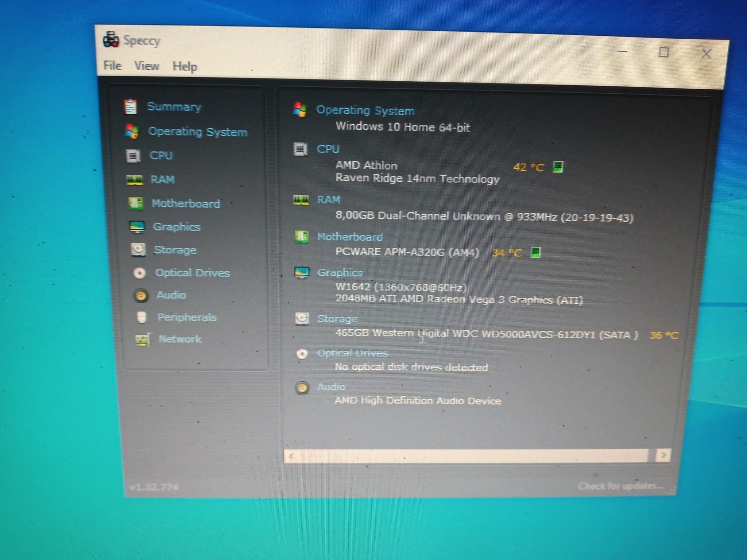Click the Summary clipboard icon in sidebar
Screen dimensions: 747x560
click(x=131, y=107)
